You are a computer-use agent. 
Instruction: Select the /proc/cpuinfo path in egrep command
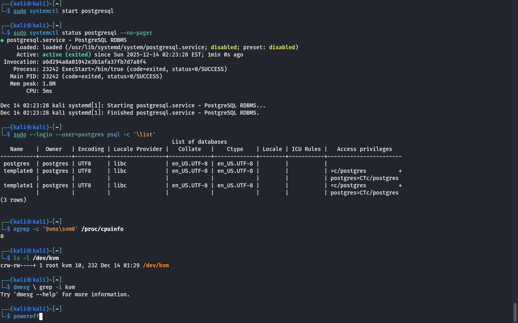[102, 229]
